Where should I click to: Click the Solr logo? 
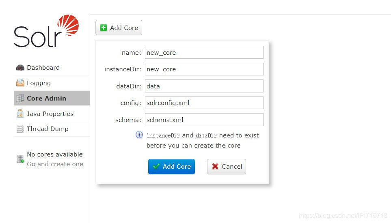(x=46, y=31)
